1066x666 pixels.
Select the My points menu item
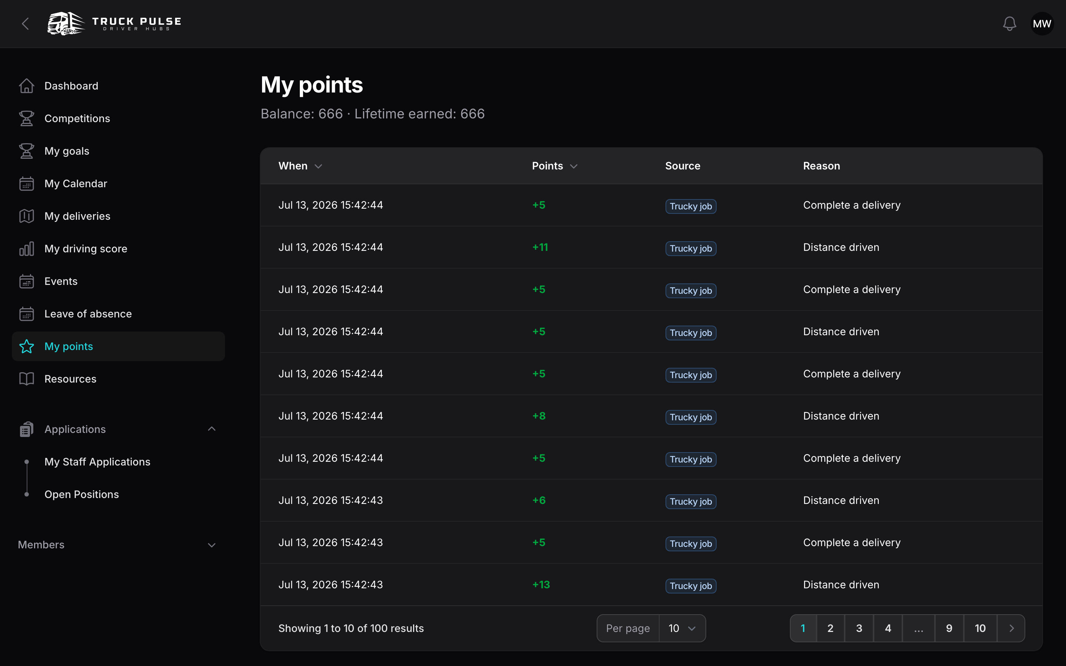(x=118, y=347)
